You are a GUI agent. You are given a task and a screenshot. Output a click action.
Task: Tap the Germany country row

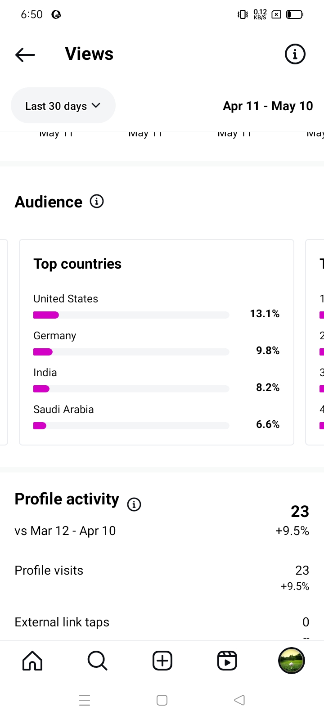tap(156, 344)
